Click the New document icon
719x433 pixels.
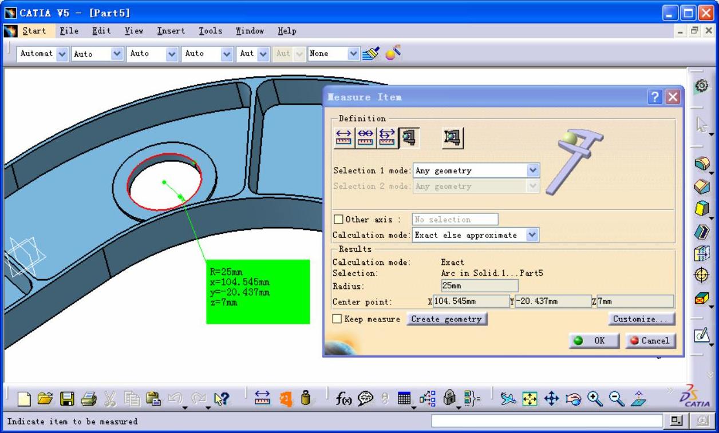[x=24, y=400]
